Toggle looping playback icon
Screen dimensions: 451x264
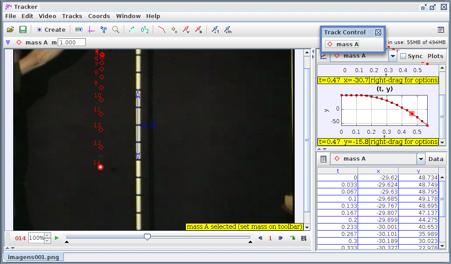point(293,238)
